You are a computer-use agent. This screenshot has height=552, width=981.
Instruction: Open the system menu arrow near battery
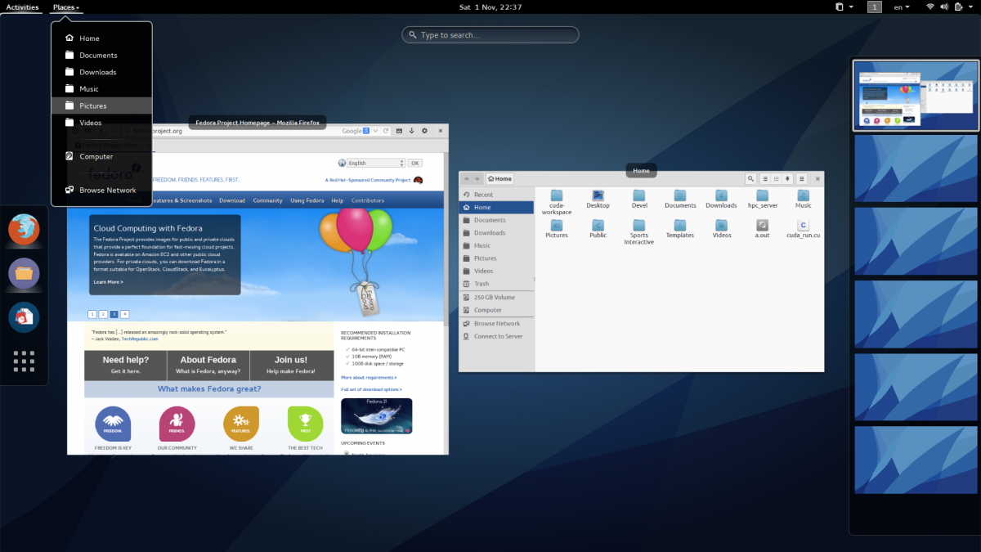click(x=971, y=7)
